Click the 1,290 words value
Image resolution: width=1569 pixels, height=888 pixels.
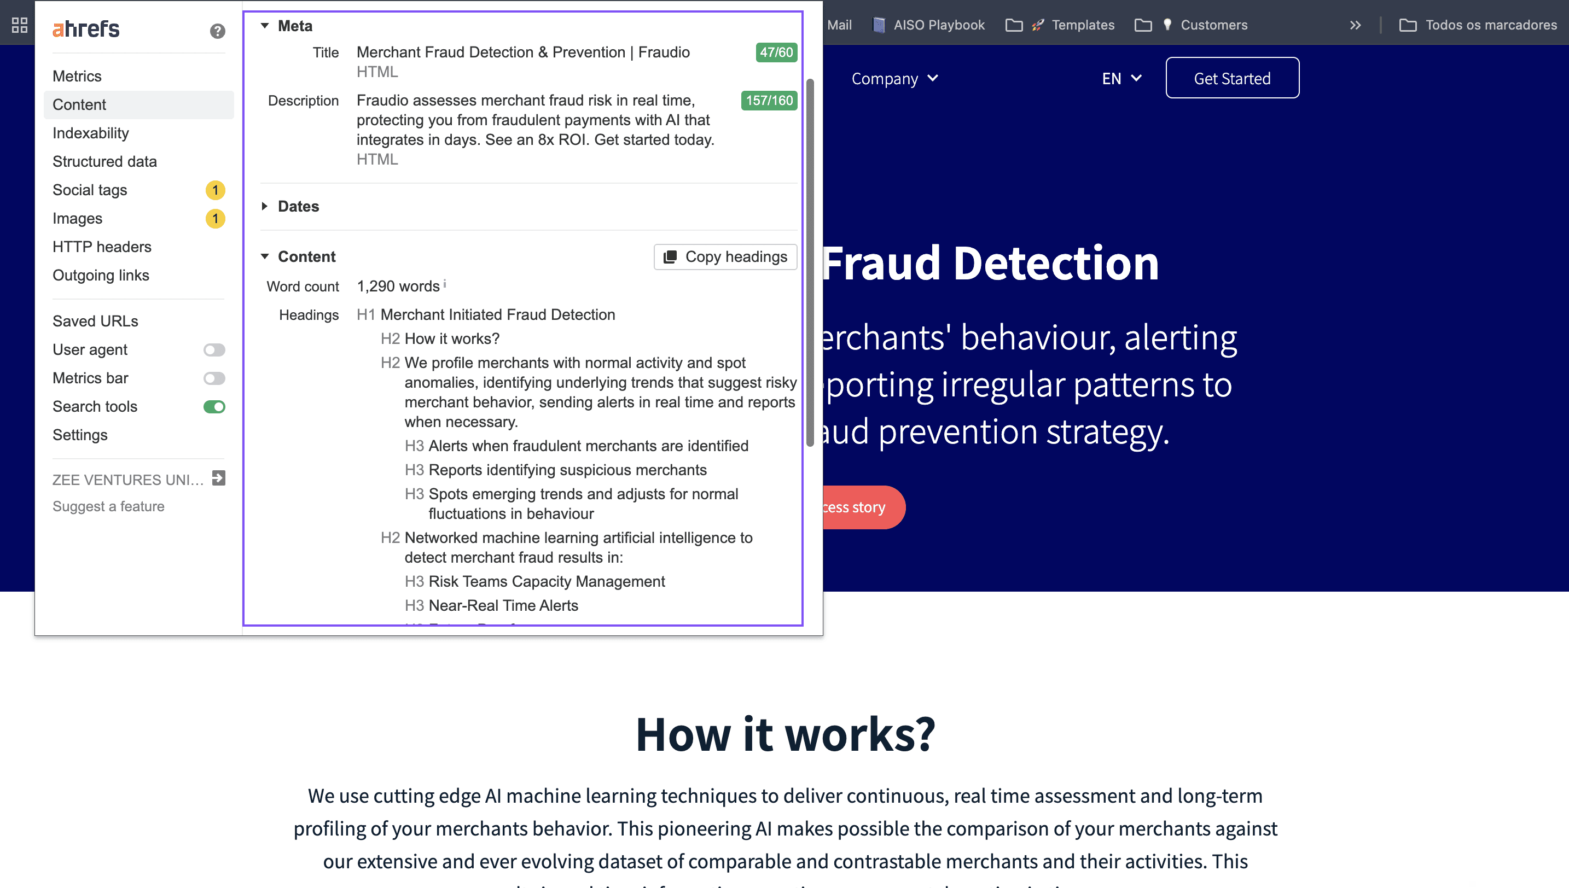pyautogui.click(x=398, y=287)
